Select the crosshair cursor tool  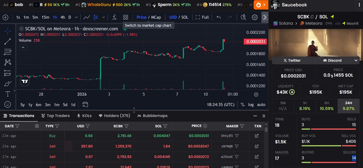click(8, 31)
